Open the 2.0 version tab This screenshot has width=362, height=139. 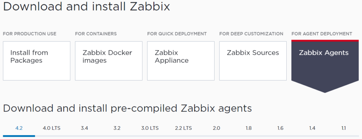tap(216, 128)
